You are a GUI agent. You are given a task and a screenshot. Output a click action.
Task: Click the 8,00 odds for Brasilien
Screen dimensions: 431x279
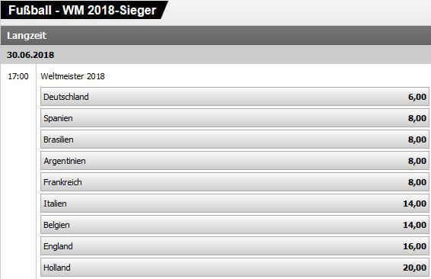point(417,139)
